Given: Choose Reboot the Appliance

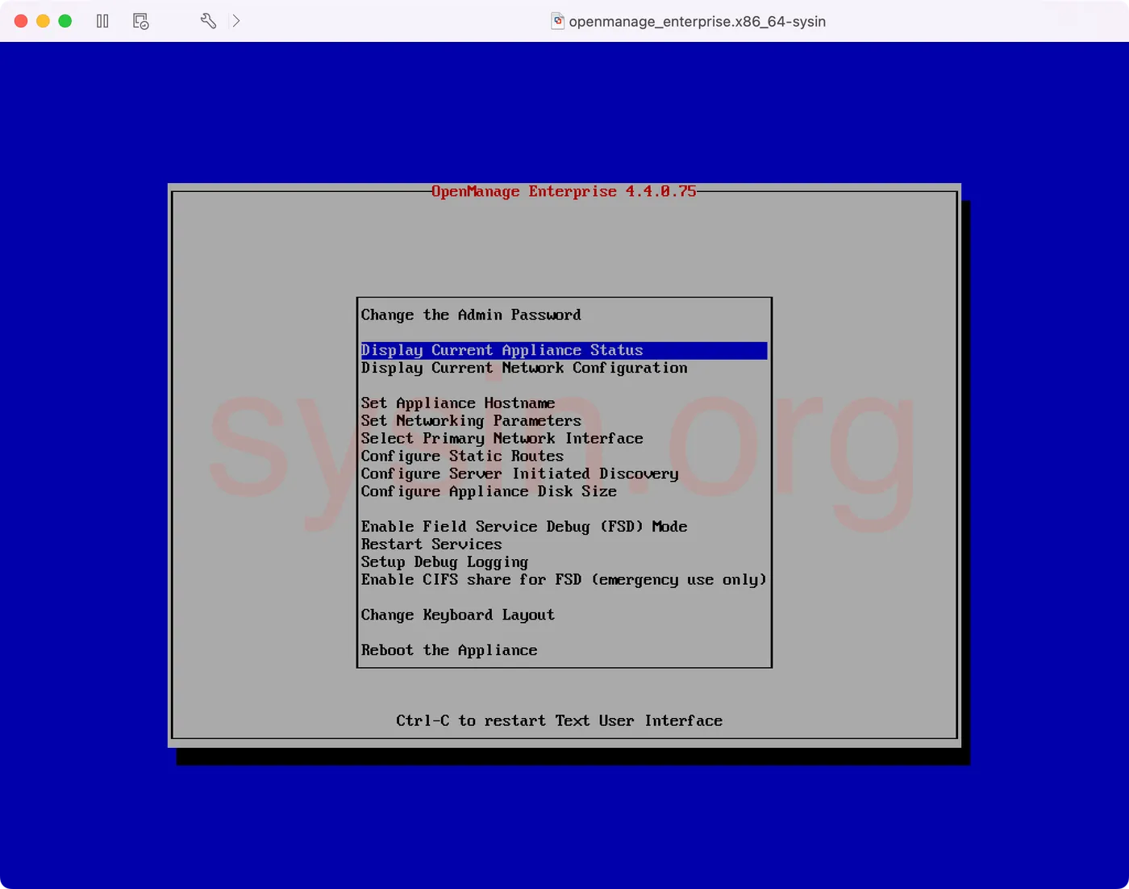Looking at the screenshot, I should click(x=449, y=650).
